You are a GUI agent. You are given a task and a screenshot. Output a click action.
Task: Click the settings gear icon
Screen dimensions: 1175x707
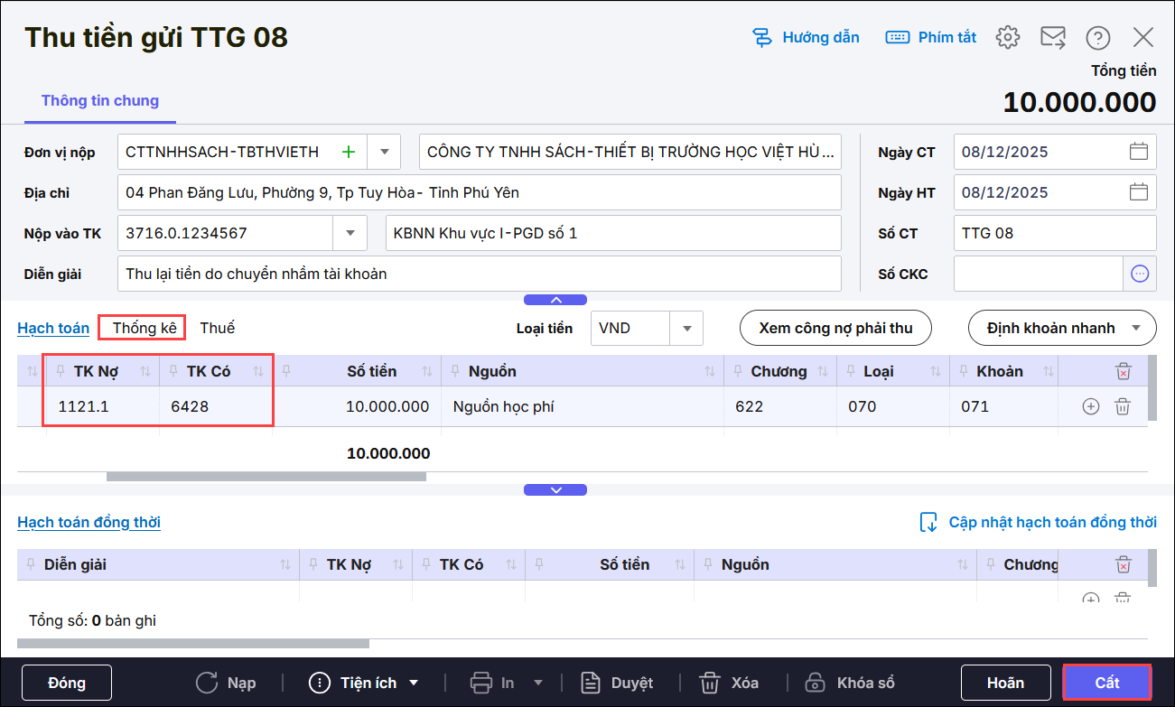[x=1007, y=37]
